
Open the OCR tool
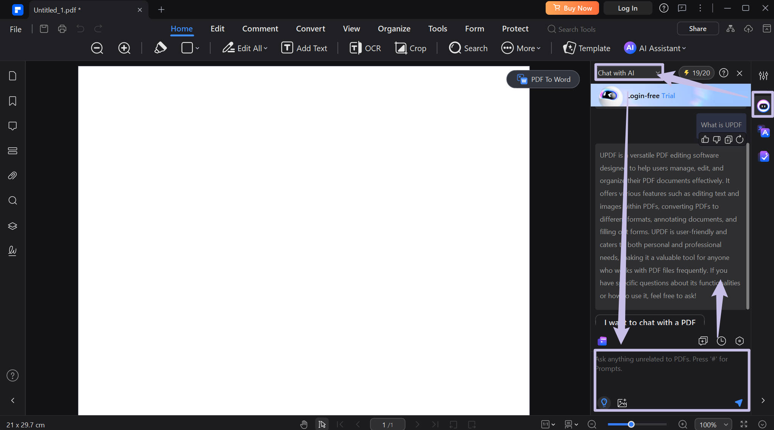(x=365, y=48)
